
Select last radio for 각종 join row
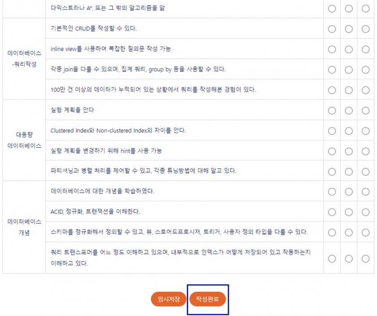(x=365, y=70)
